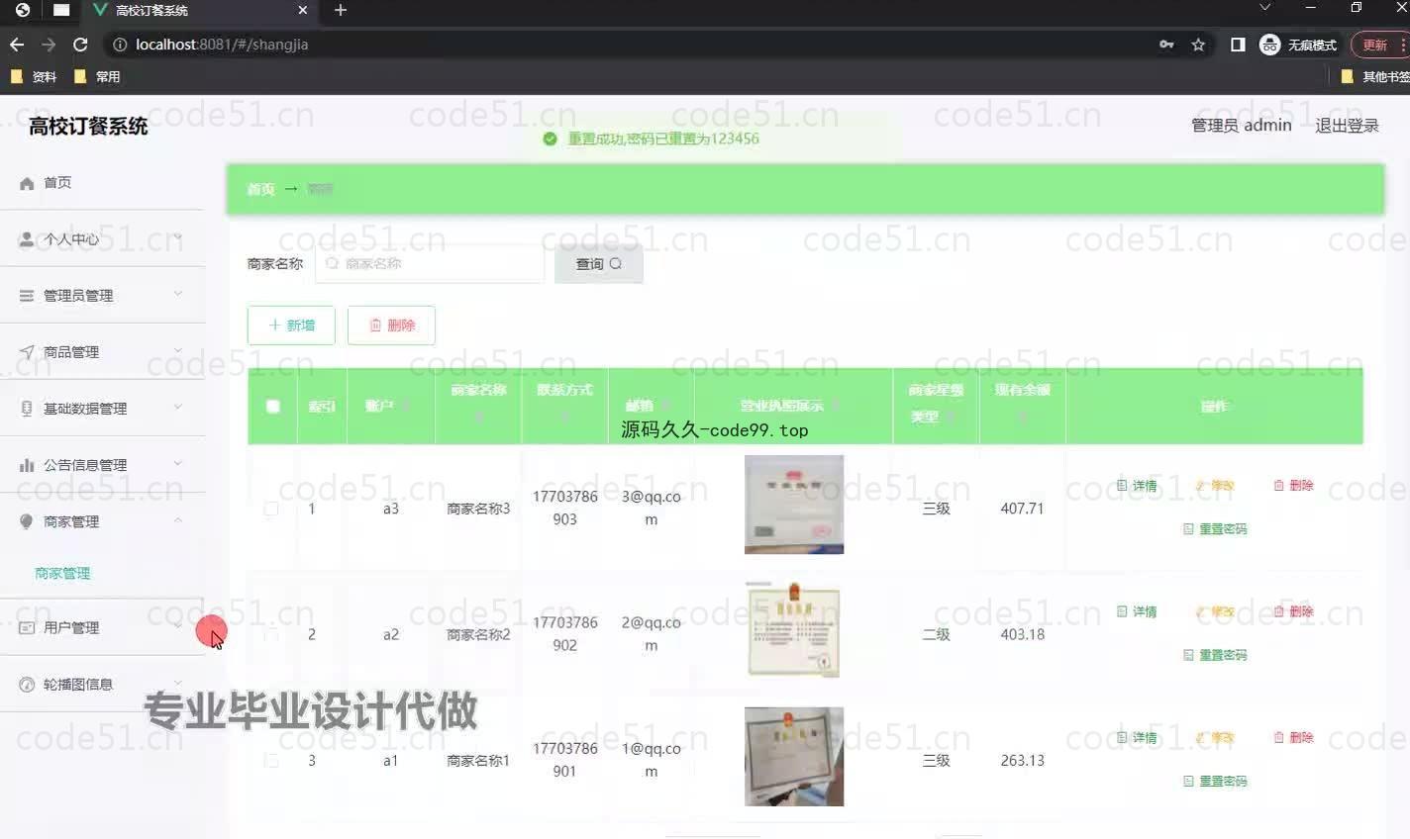Collapse the 商家管理 menu chevron
The image size is (1410, 839).
178,519
